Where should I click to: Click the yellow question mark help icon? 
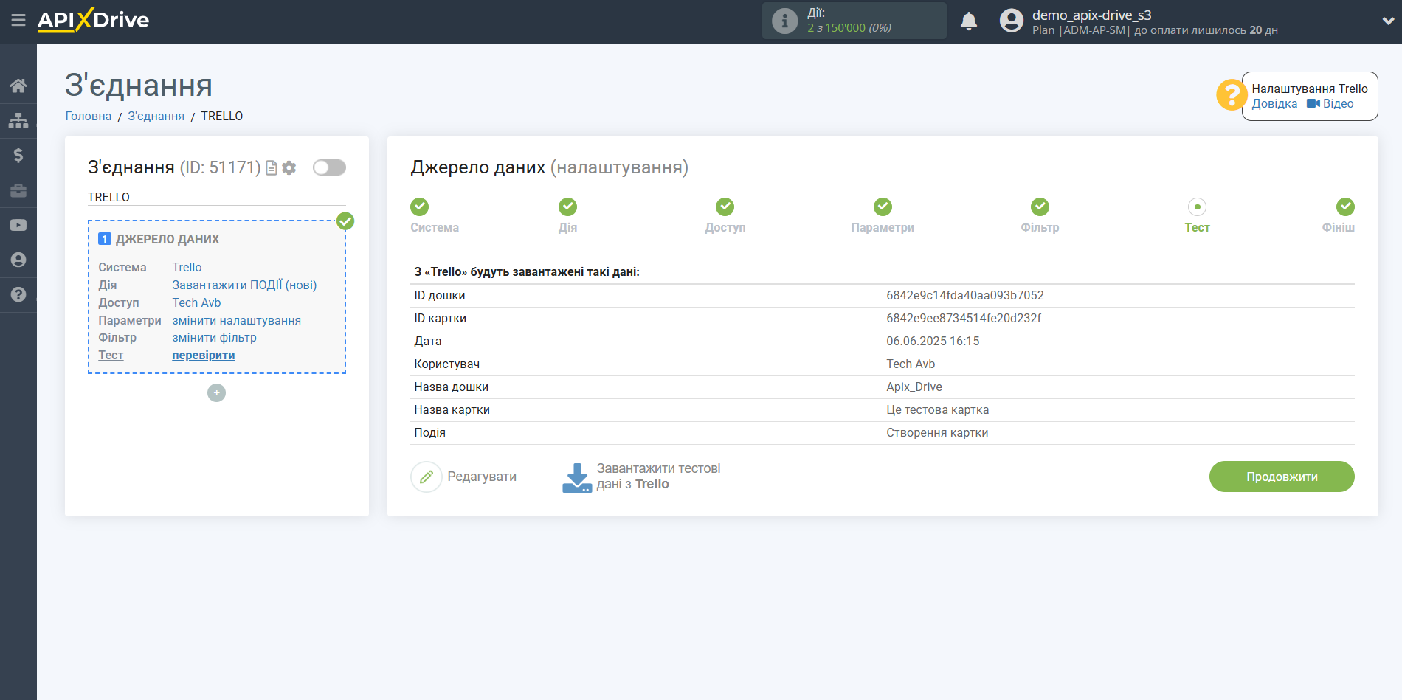(1231, 95)
